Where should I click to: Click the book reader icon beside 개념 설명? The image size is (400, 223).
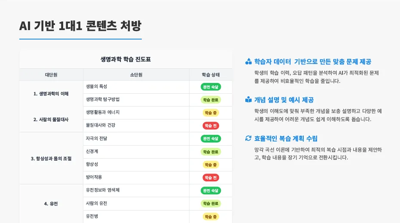point(248,100)
